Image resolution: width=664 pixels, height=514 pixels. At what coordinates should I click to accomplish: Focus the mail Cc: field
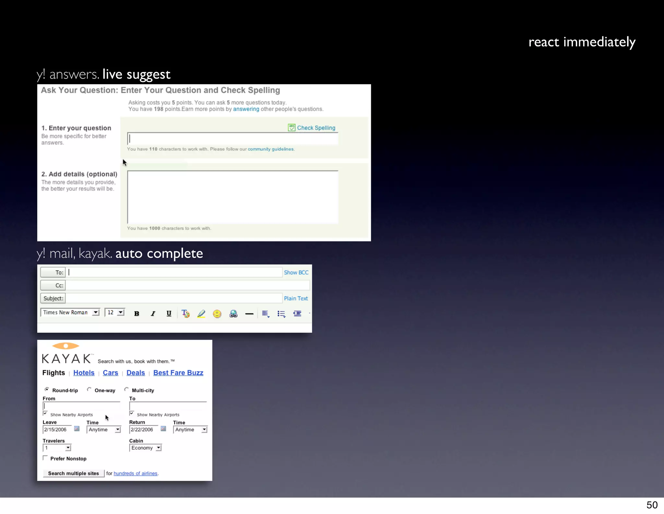coord(188,285)
